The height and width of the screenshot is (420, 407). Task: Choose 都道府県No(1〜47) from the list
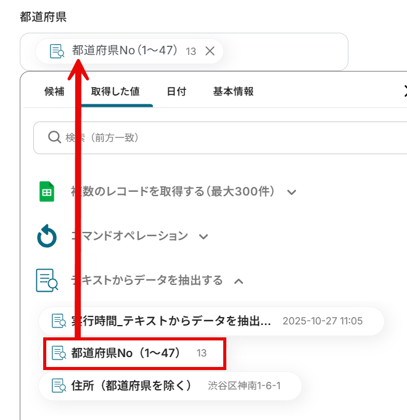click(x=134, y=353)
